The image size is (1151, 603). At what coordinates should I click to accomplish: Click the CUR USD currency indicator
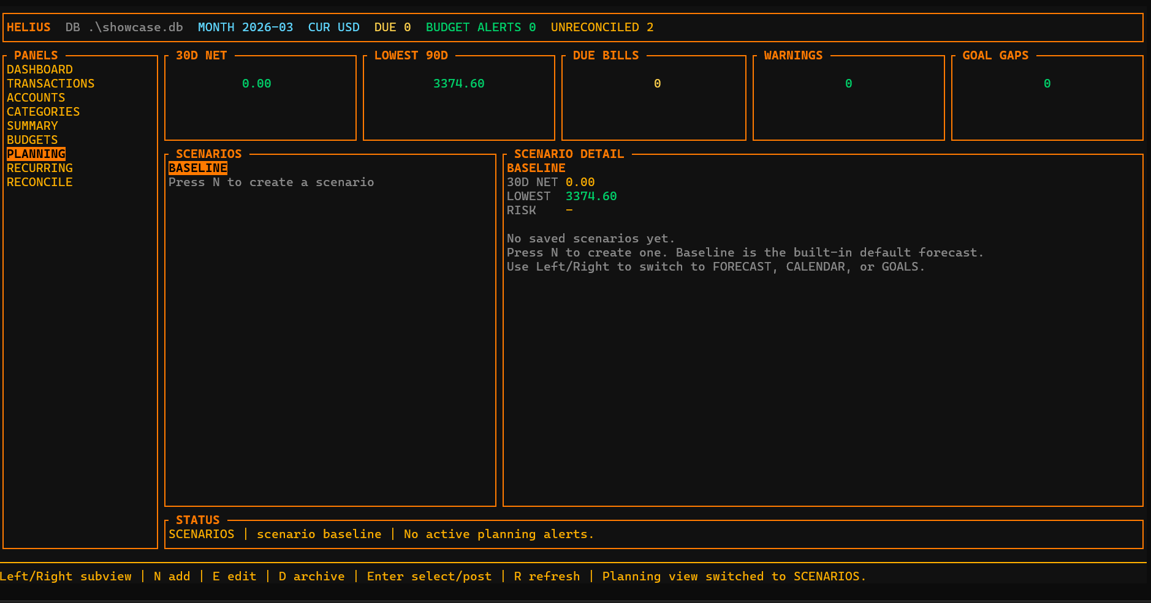pyautogui.click(x=334, y=28)
